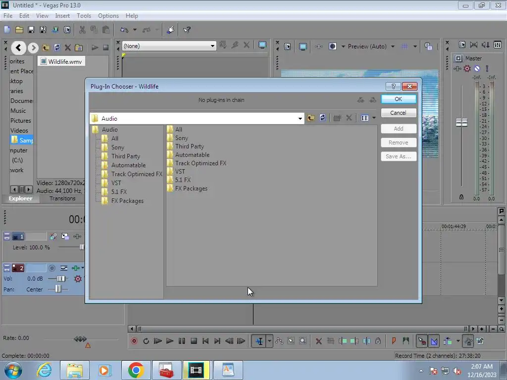Viewport: 507px width, 380px height.
Task: Click the Record button in transport bar
Action: 134,341
